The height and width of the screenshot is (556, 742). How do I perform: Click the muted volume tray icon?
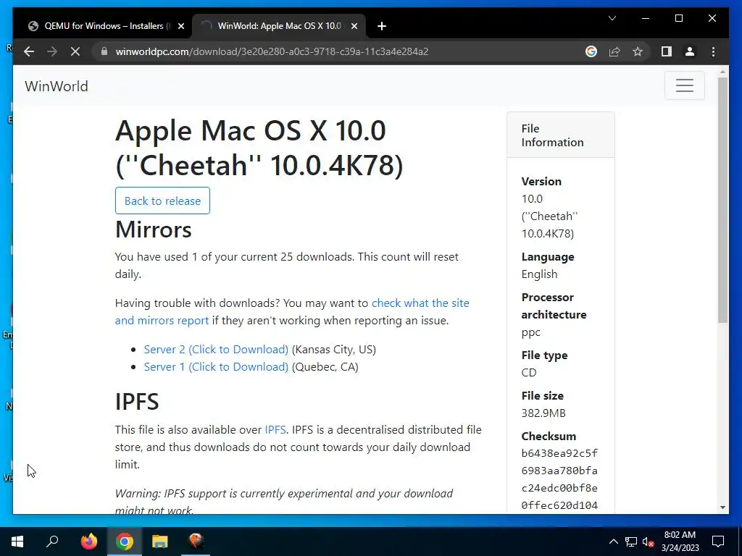click(648, 542)
